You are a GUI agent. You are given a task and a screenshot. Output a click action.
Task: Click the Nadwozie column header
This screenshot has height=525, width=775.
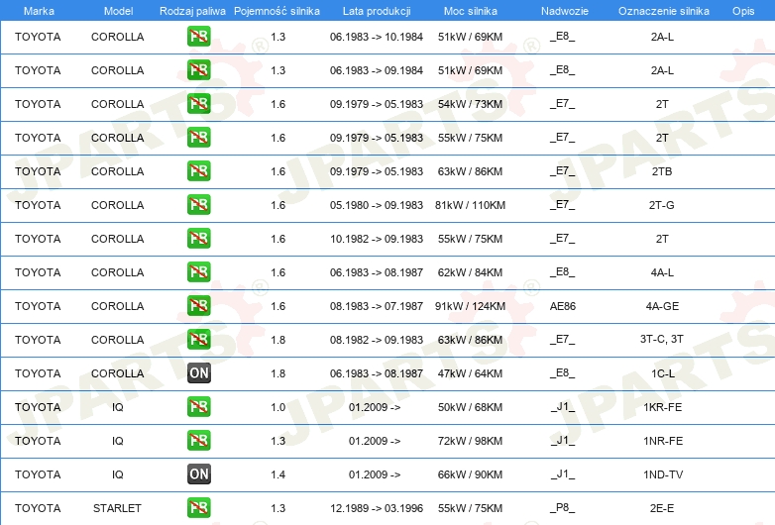click(x=565, y=11)
